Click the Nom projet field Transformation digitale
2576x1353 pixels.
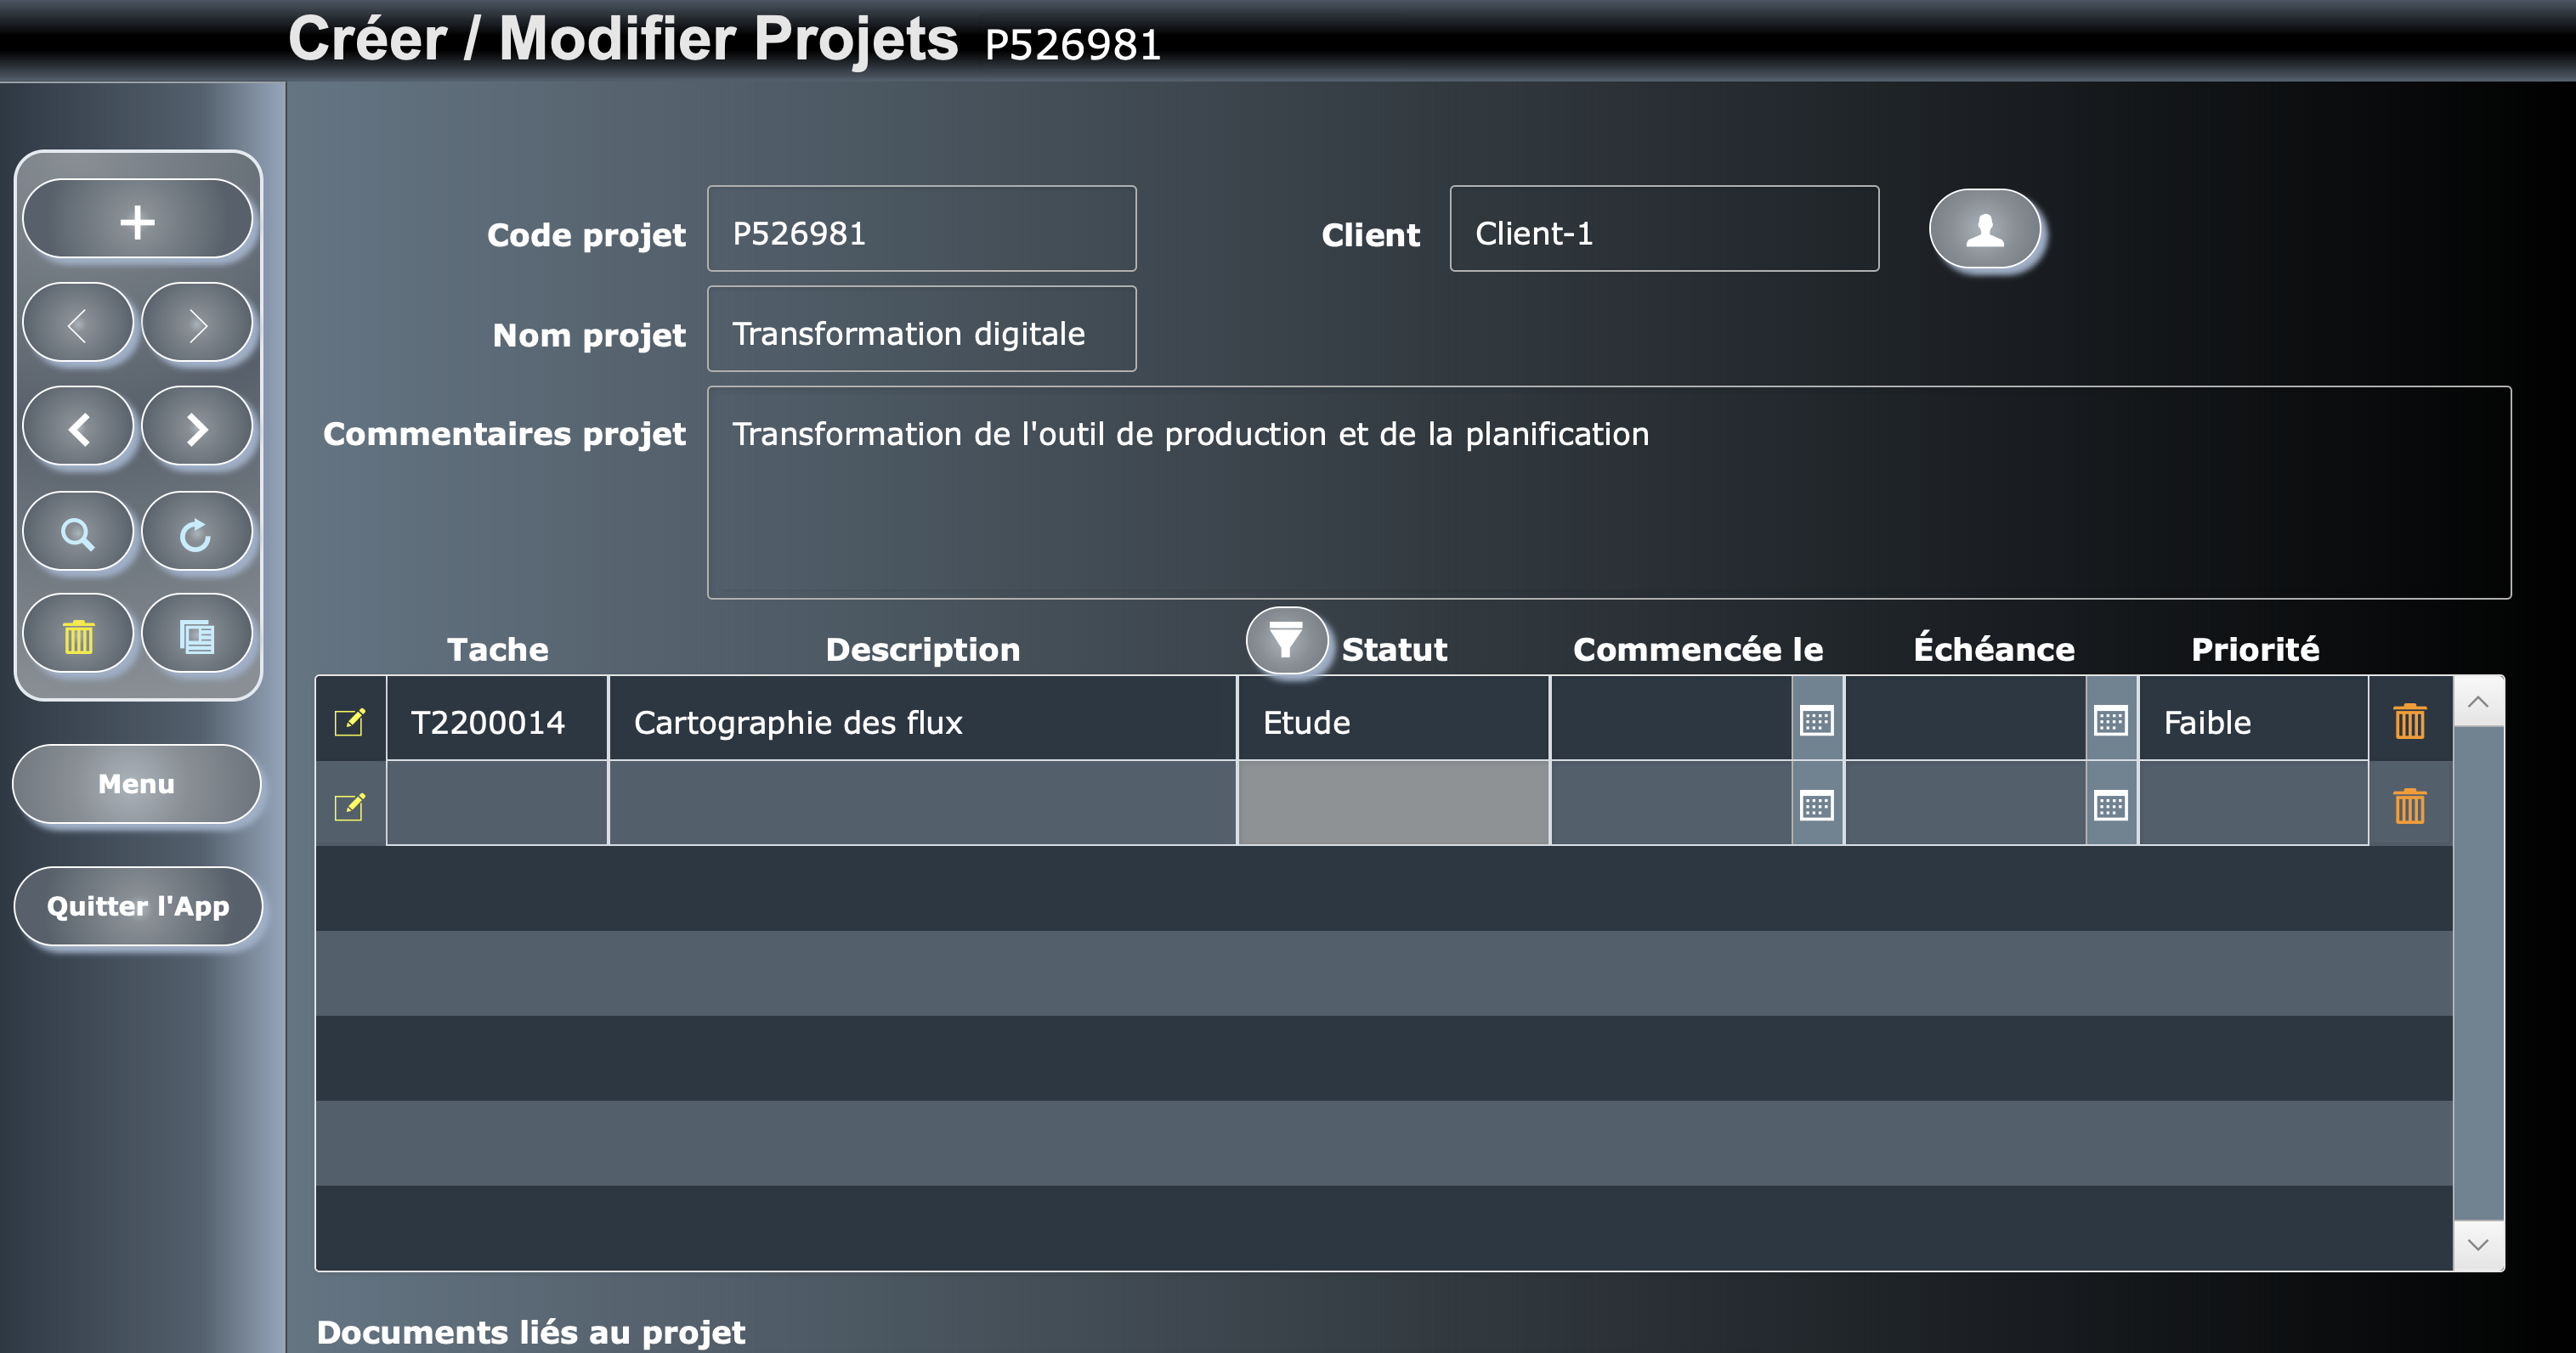pos(922,329)
